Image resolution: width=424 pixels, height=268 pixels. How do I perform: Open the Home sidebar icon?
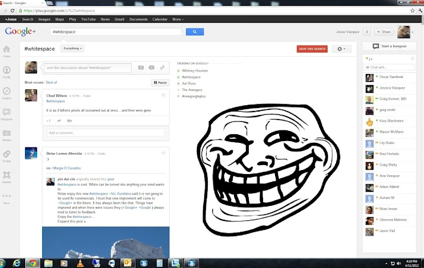[6, 50]
